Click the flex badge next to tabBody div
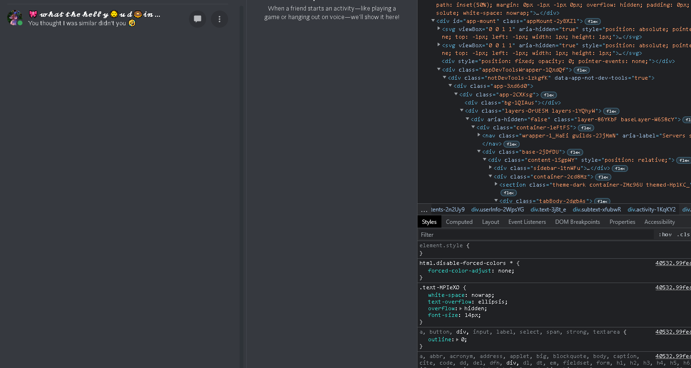Image resolution: width=691 pixels, height=368 pixels. click(602, 201)
